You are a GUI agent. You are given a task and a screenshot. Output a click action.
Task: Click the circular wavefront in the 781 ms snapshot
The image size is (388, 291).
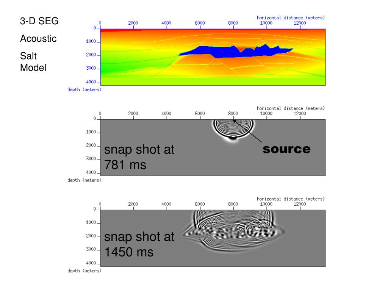233,130
